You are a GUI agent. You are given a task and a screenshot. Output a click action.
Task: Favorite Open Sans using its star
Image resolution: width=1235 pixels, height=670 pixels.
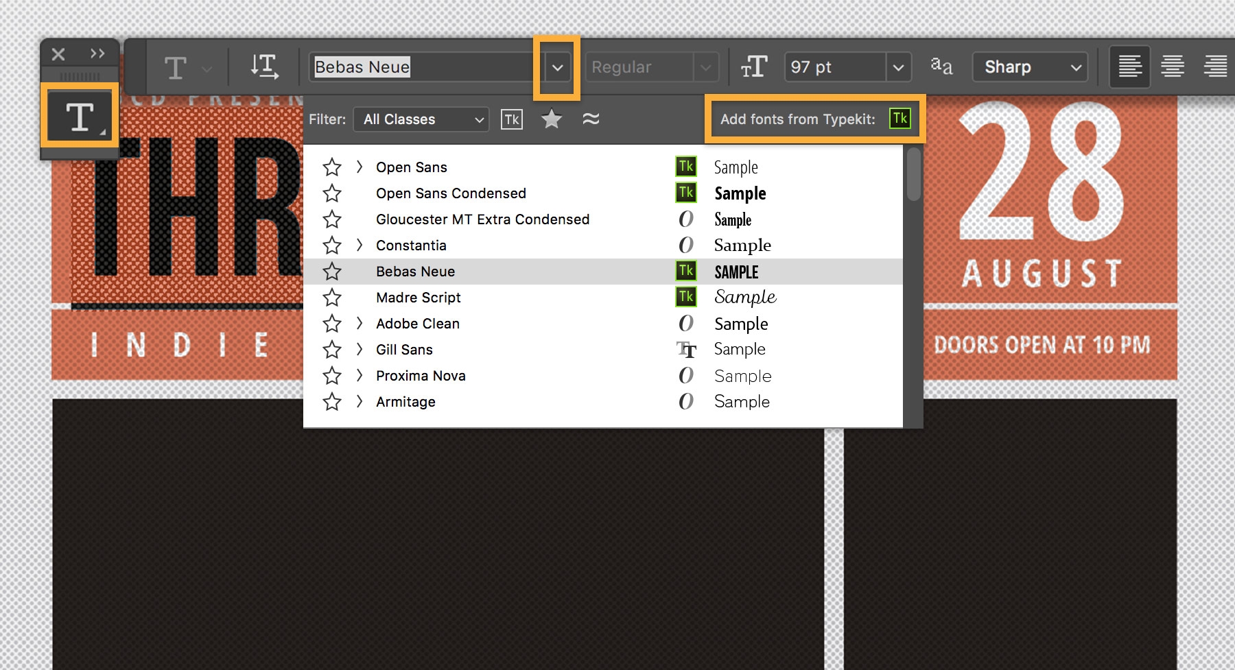tap(332, 167)
